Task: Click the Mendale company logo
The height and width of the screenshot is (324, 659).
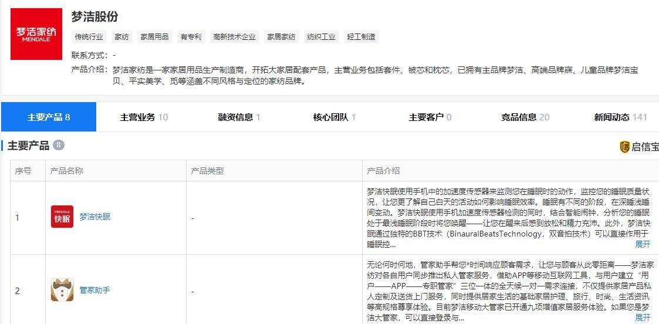Action: click(x=36, y=34)
